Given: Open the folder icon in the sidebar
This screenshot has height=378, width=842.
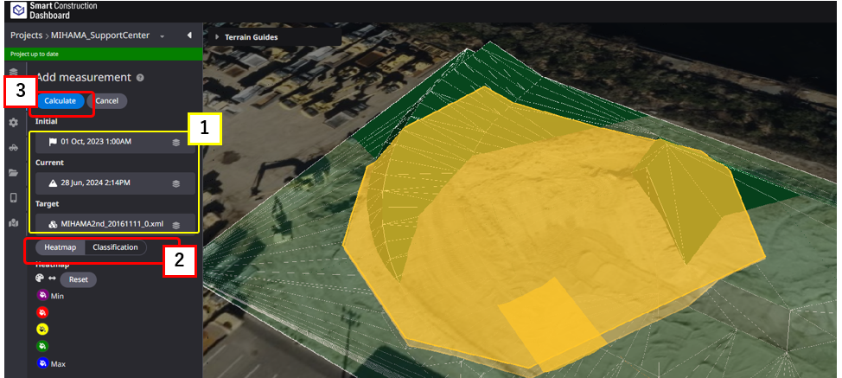Looking at the screenshot, I should click(13, 172).
